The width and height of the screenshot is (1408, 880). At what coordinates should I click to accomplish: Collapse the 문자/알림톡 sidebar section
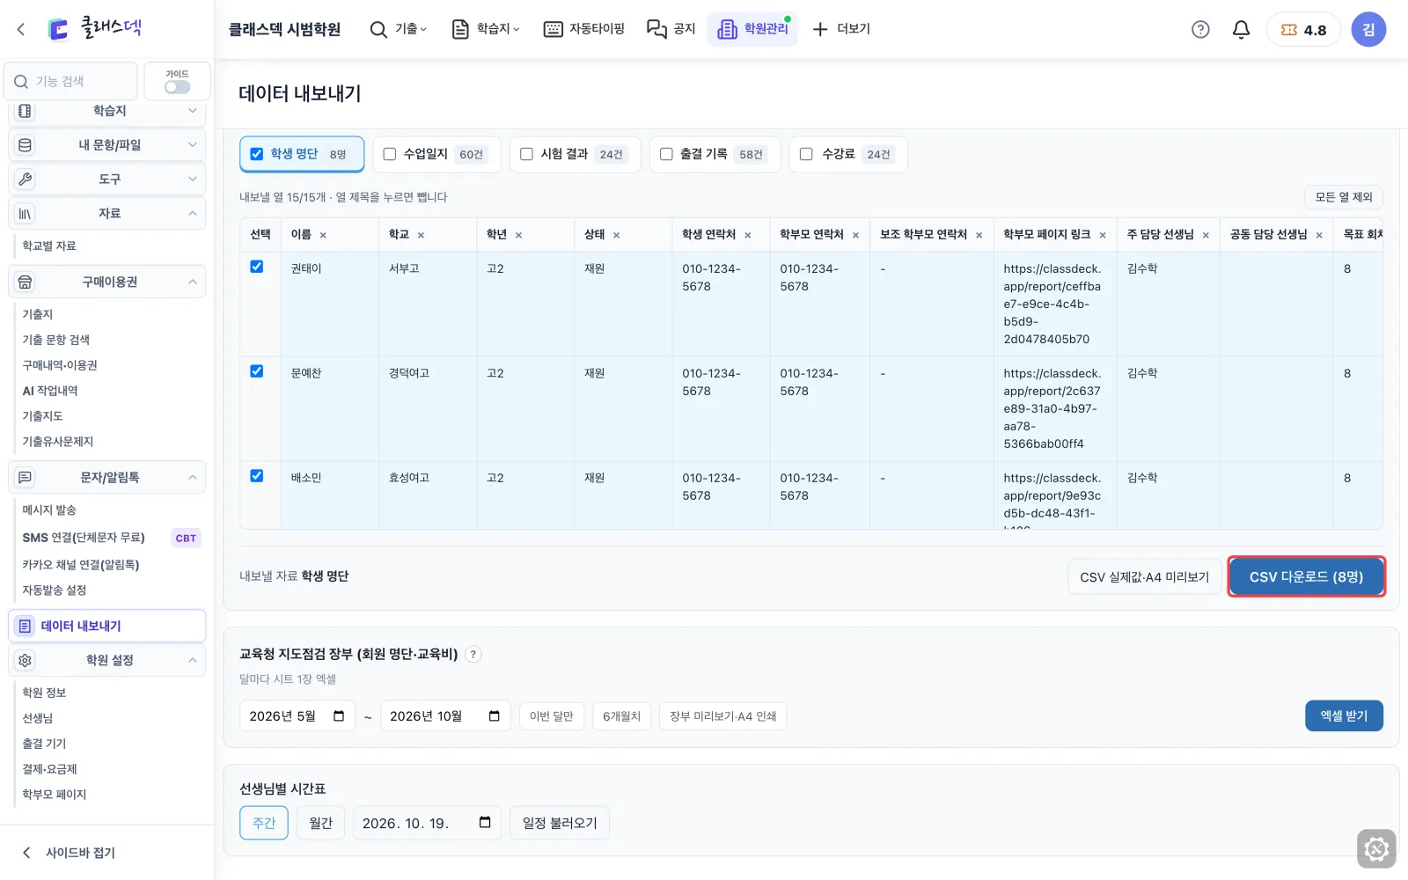coord(107,478)
